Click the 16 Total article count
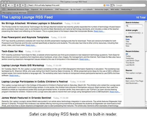The width and height of the screenshot is (147, 119). tap(141, 18)
